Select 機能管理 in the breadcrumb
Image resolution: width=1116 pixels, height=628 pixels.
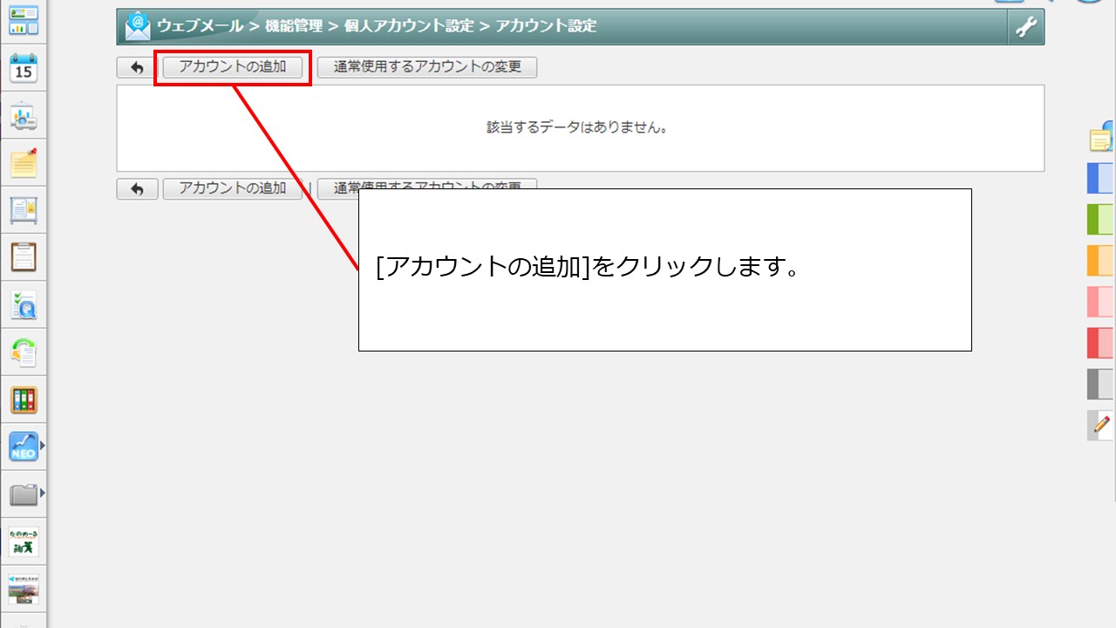point(294,26)
